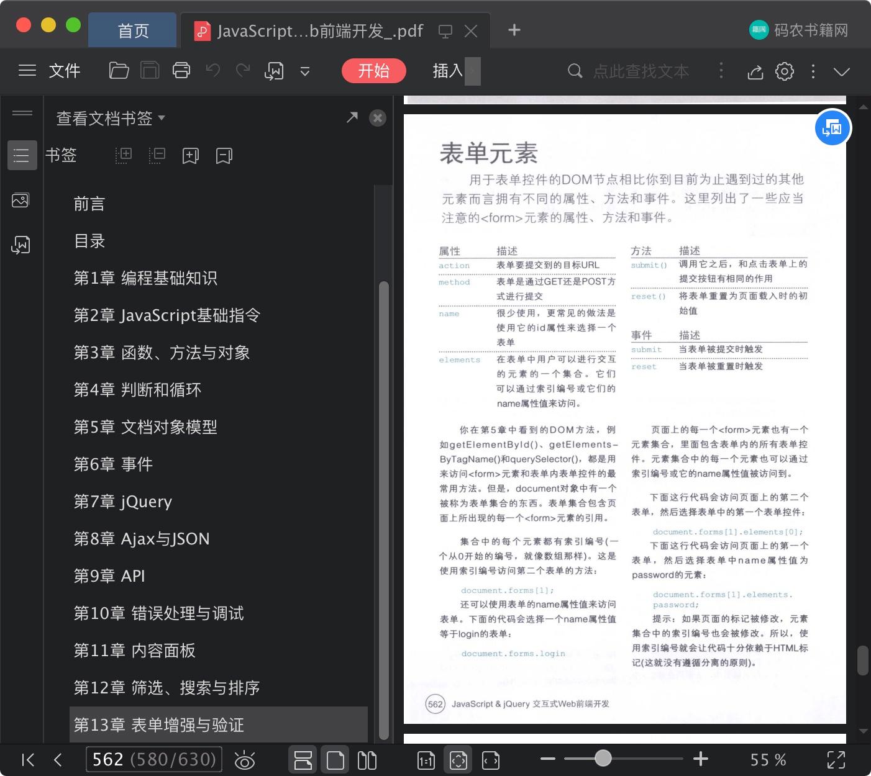Select the 开始 tab
The width and height of the screenshot is (871, 776).
pos(373,71)
